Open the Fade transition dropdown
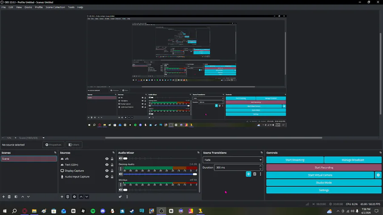 tap(232, 160)
